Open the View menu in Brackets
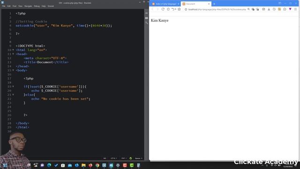This screenshot has width=300, height=169. click(20, 6)
